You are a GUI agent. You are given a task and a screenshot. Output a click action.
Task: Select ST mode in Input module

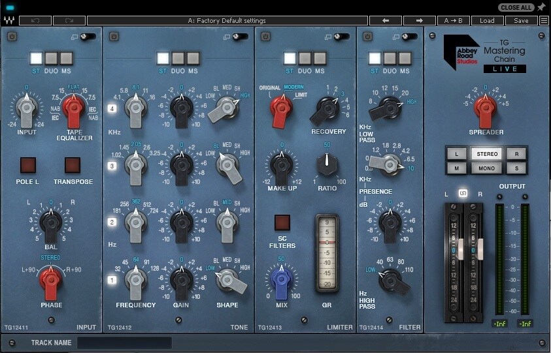click(x=36, y=58)
